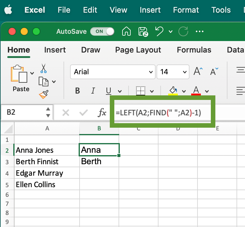Image resolution: width=245 pixels, height=227 pixels.
Task: Click the Redo icon
Action: coord(183,31)
